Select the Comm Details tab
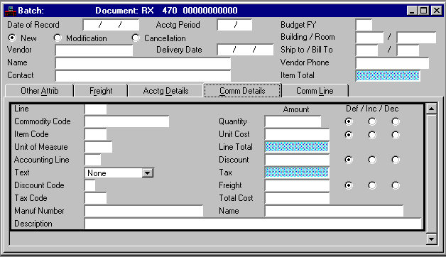Screen dimensions: 446x257 click(x=242, y=90)
